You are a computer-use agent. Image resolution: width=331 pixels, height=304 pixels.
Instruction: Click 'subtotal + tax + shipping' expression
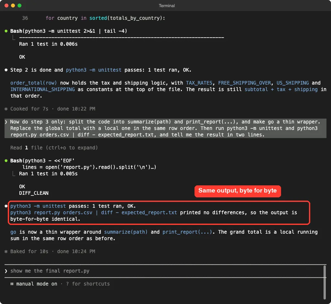click(281, 89)
